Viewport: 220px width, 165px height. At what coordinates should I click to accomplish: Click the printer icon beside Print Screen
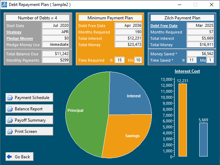10,132
